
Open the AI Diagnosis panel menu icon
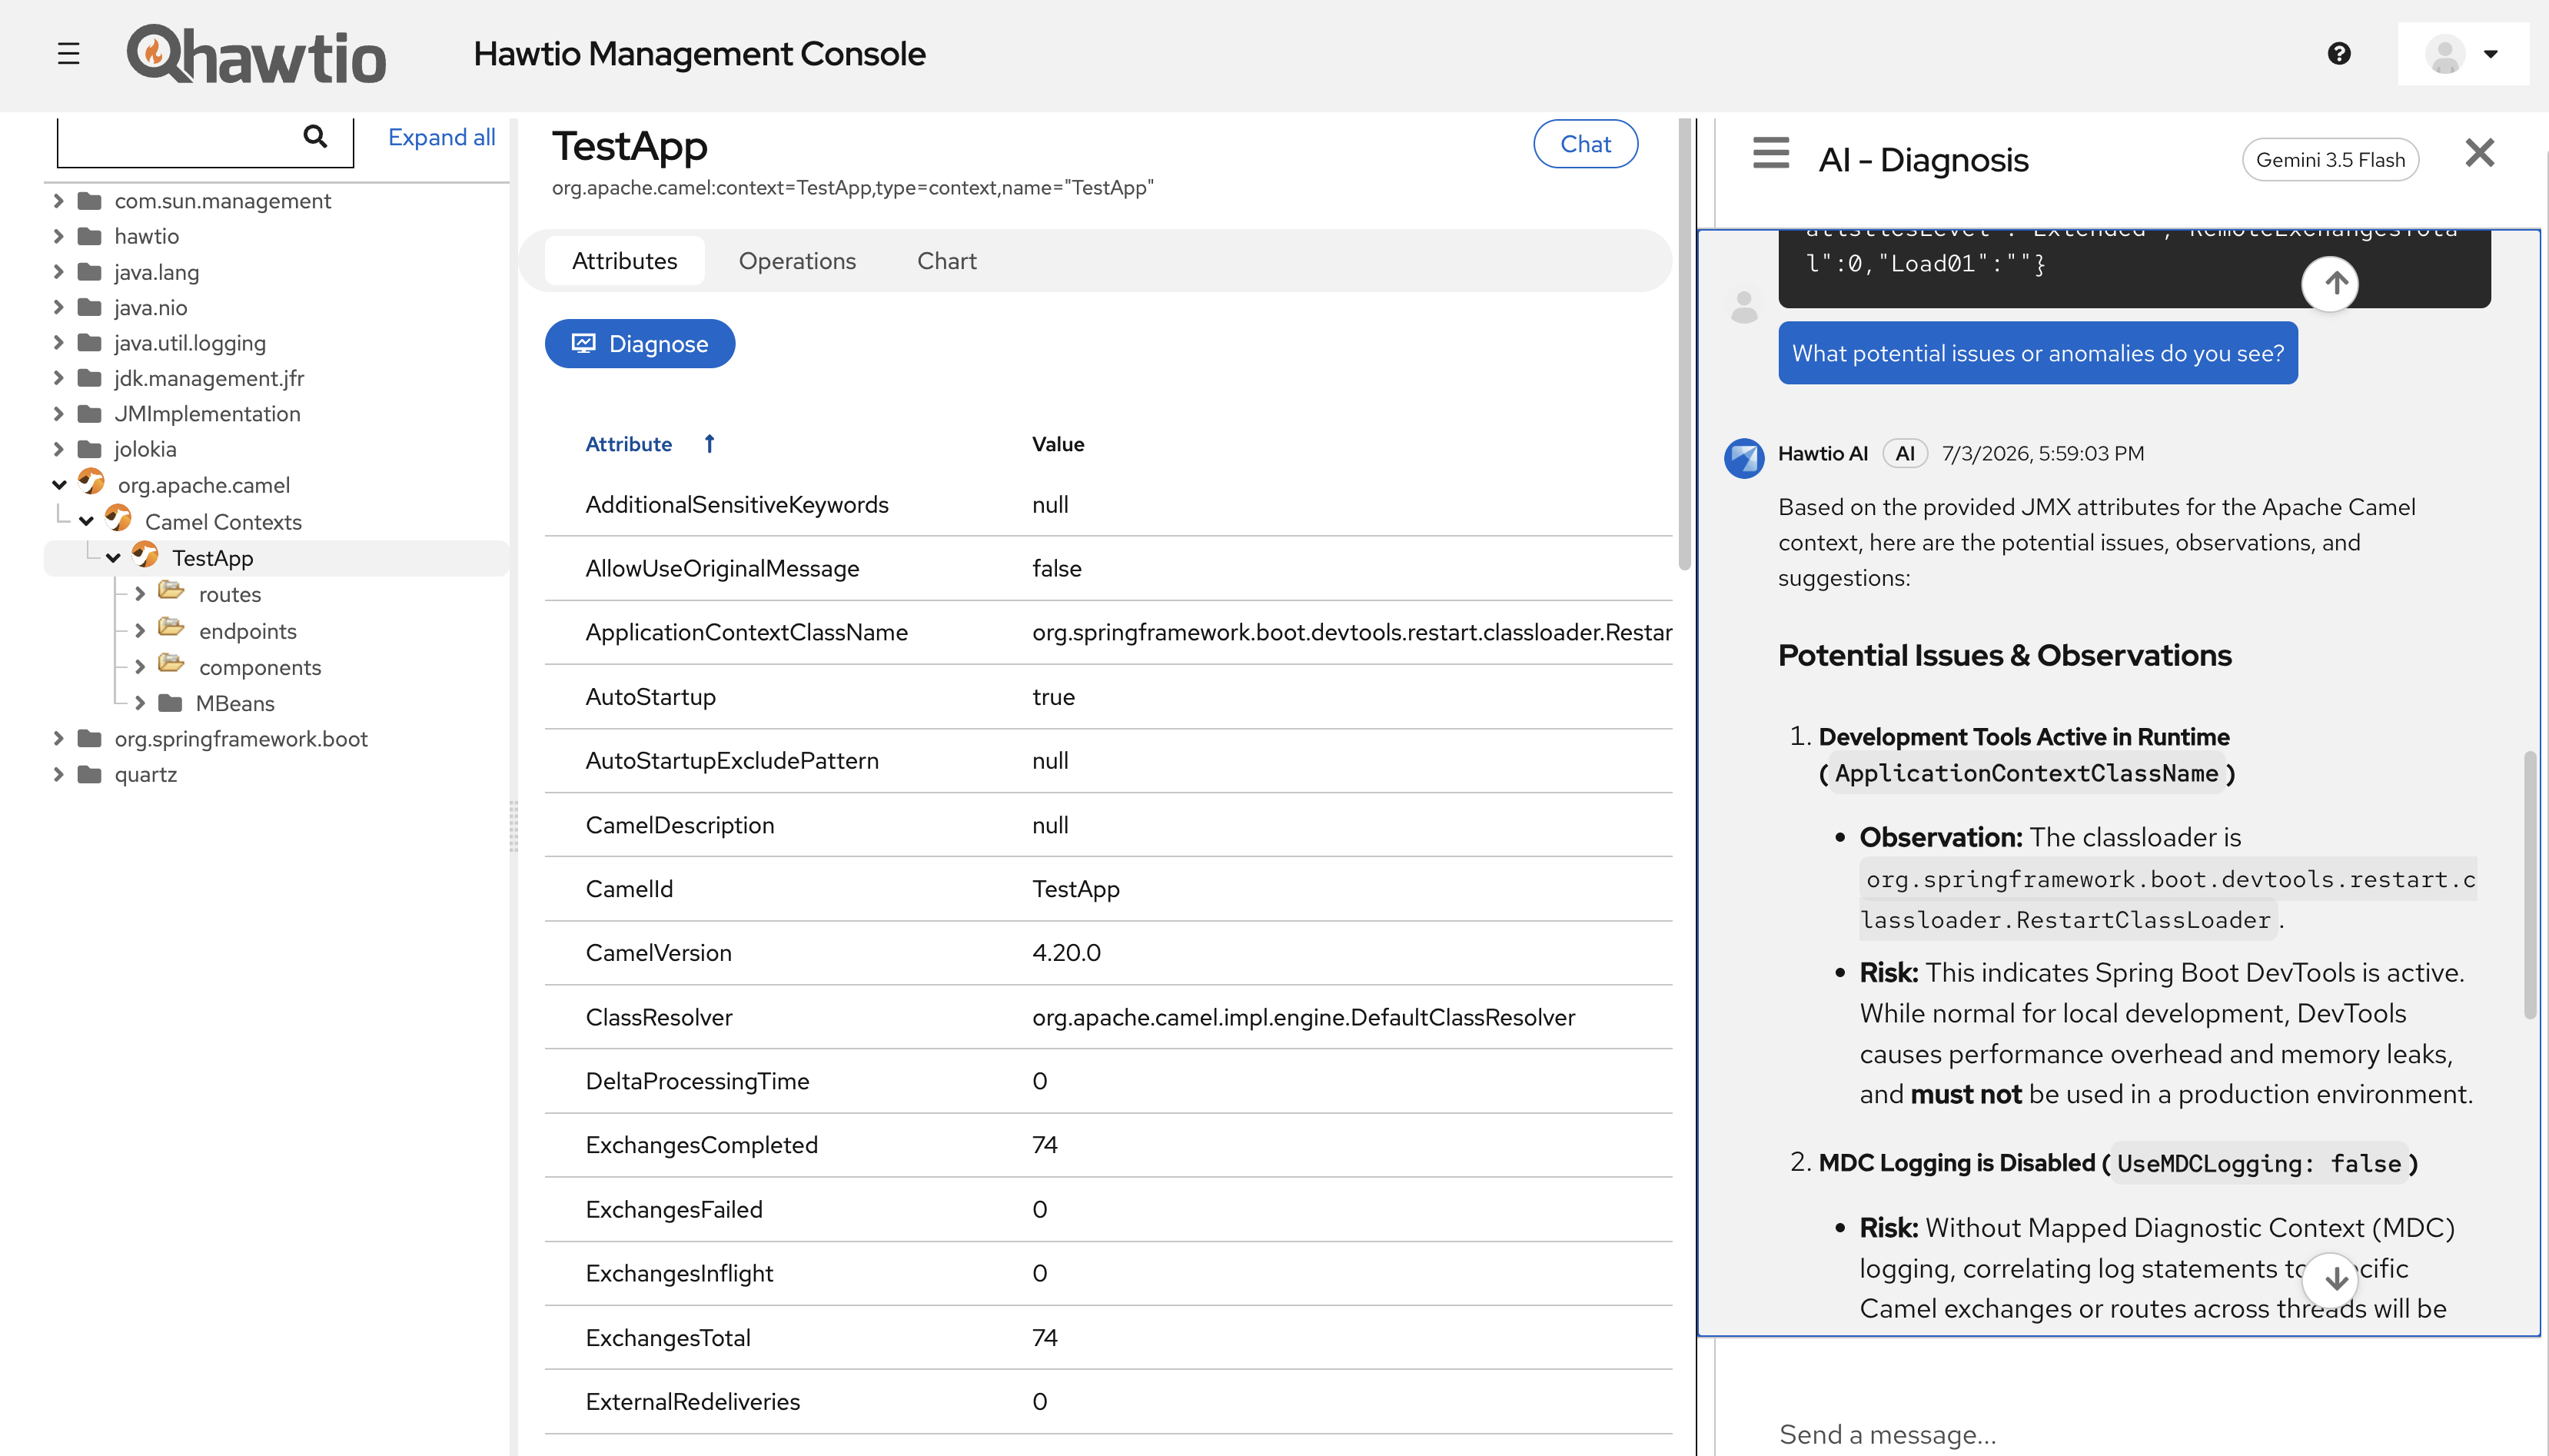(1770, 153)
